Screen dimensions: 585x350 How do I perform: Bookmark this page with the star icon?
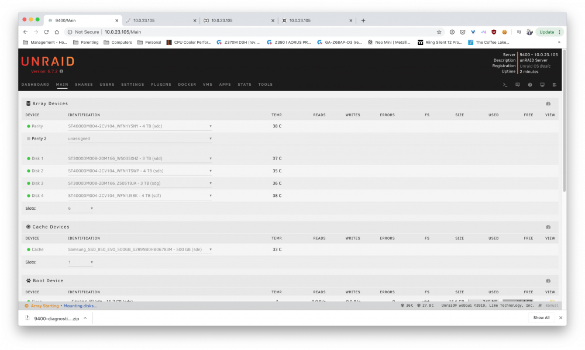pyautogui.click(x=439, y=32)
